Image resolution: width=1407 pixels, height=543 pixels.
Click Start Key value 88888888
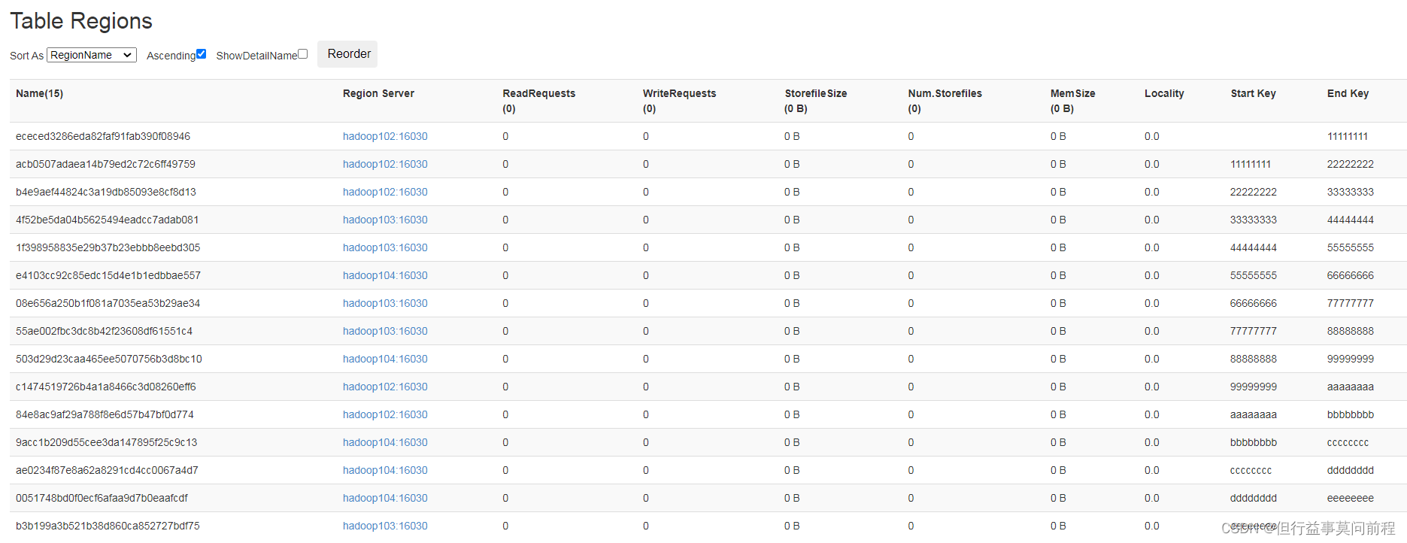[1254, 359]
